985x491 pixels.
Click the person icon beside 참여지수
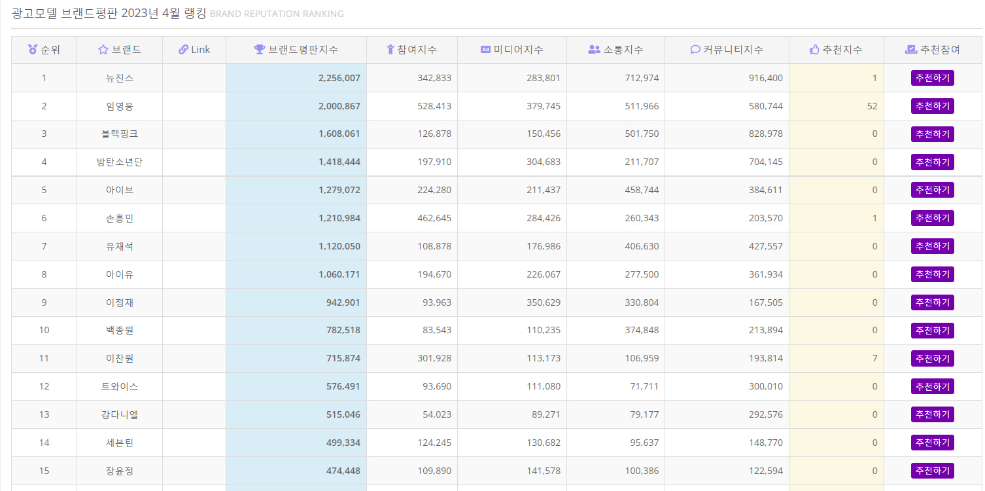click(390, 49)
